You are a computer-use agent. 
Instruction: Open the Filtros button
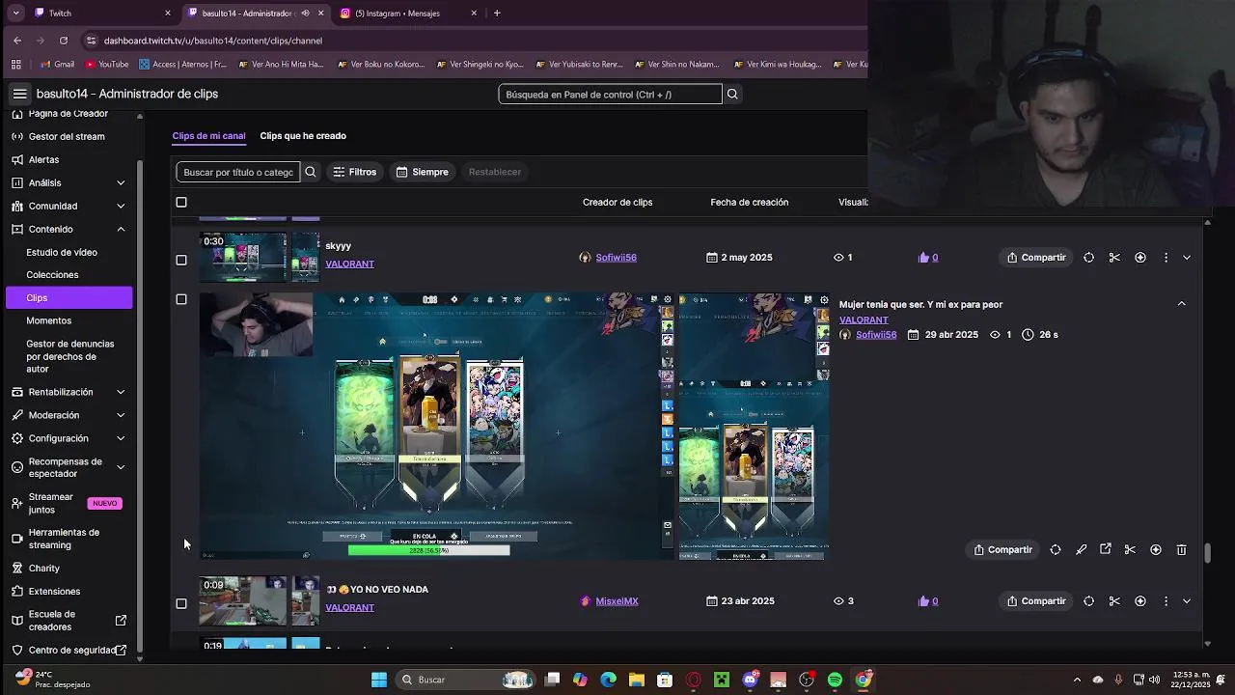tap(354, 172)
